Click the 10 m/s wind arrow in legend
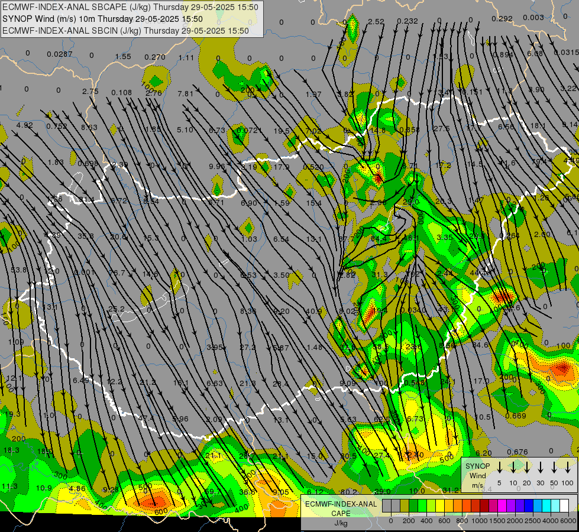579x532 pixels. [513, 467]
